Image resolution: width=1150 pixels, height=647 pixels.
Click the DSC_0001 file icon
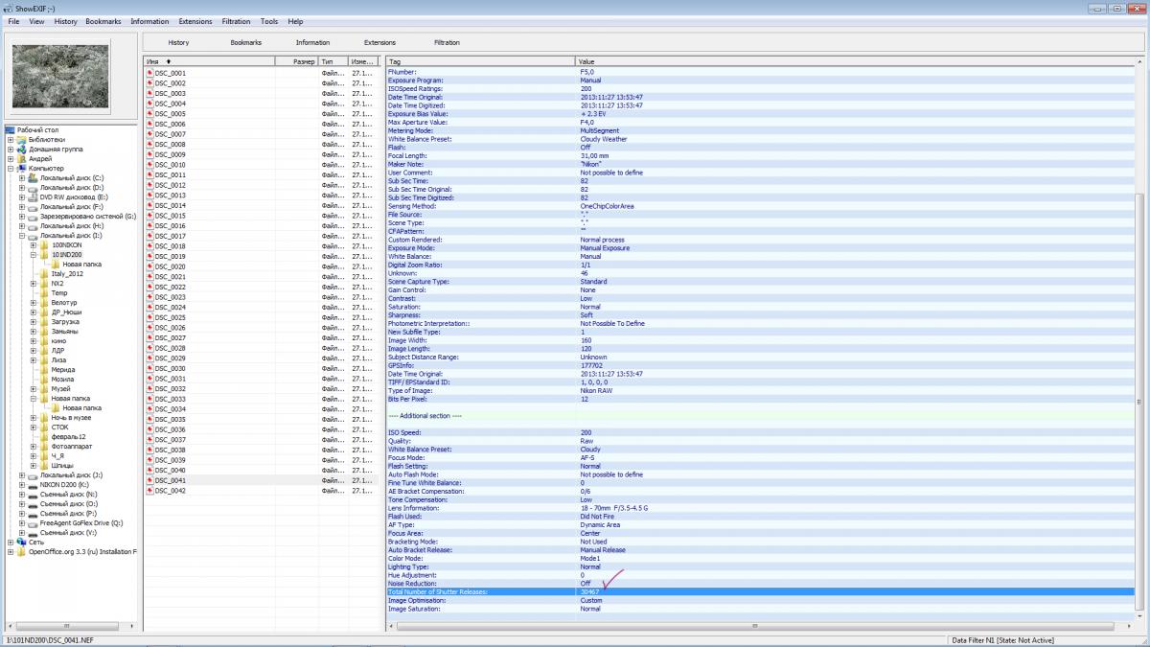149,73
